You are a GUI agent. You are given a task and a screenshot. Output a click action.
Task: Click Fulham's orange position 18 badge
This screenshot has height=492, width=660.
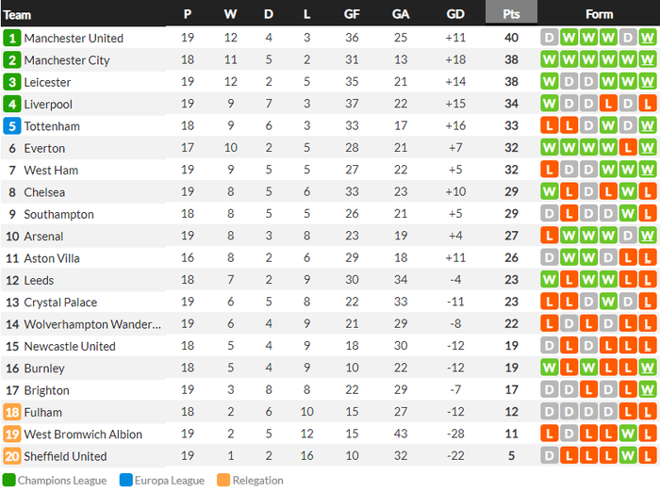click(12, 412)
